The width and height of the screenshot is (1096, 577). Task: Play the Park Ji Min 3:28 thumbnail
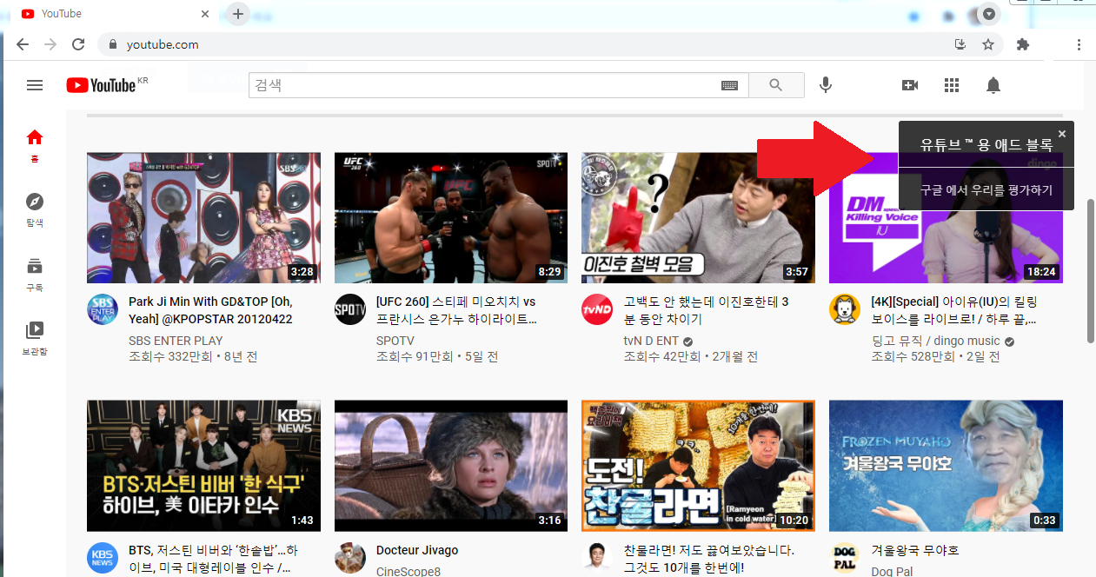pyautogui.click(x=203, y=218)
